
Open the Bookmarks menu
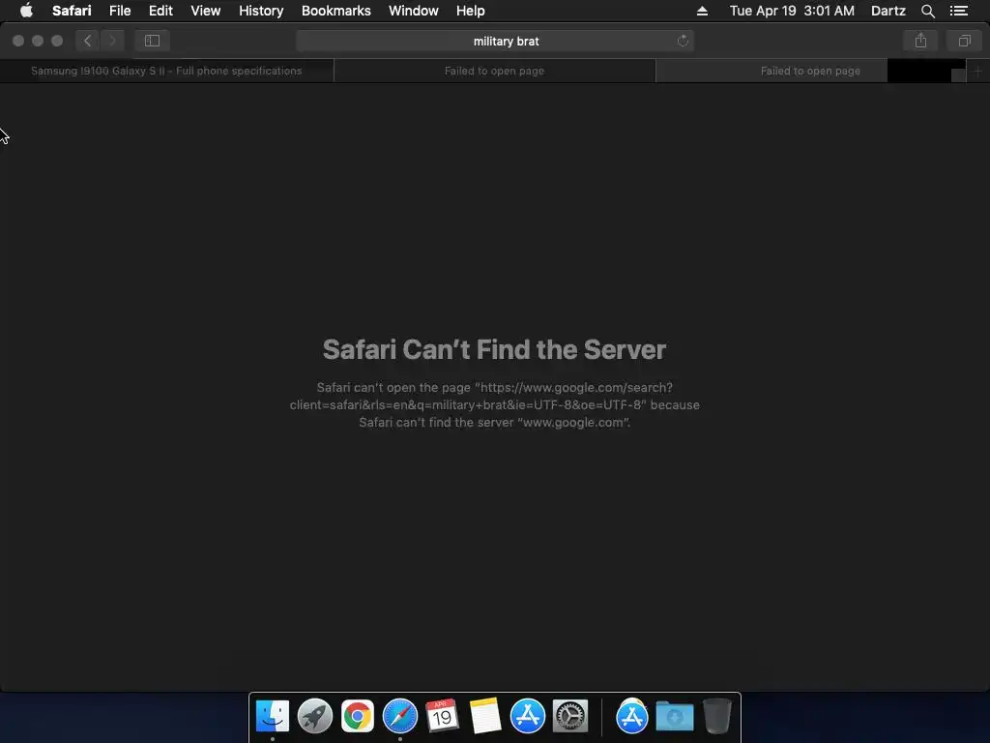pos(335,11)
